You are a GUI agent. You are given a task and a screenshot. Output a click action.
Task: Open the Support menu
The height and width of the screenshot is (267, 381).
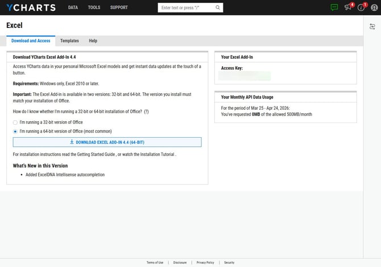pyautogui.click(x=119, y=8)
